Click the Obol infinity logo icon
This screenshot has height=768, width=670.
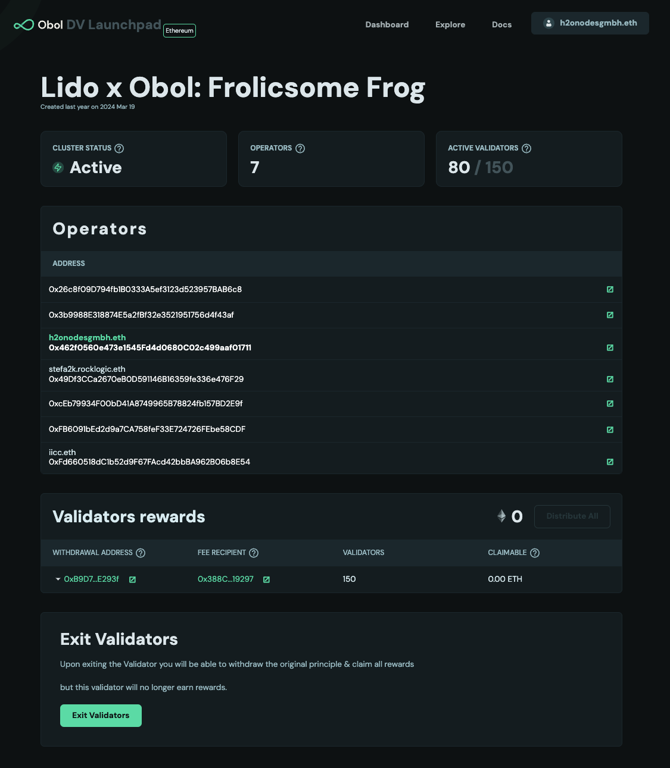click(x=24, y=25)
